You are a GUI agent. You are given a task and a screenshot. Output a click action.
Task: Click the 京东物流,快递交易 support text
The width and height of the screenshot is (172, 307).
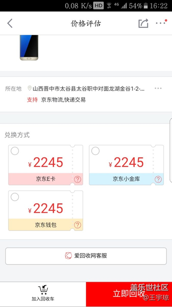[x=63, y=100]
